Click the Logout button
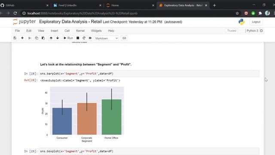275x155 pixels. pos(256,22)
